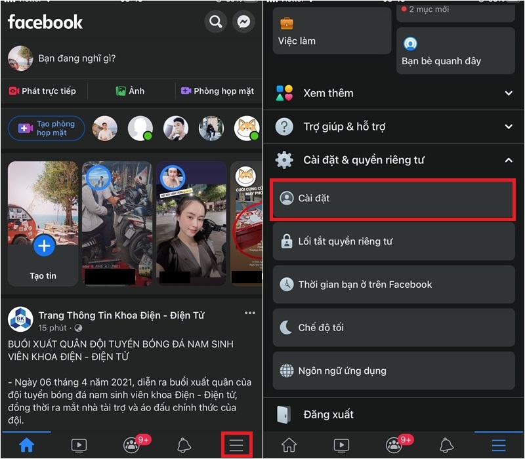Collapse 'Cài đặt & quyền riêng tư' chevron
The height and width of the screenshot is (459, 525).
pos(509,160)
